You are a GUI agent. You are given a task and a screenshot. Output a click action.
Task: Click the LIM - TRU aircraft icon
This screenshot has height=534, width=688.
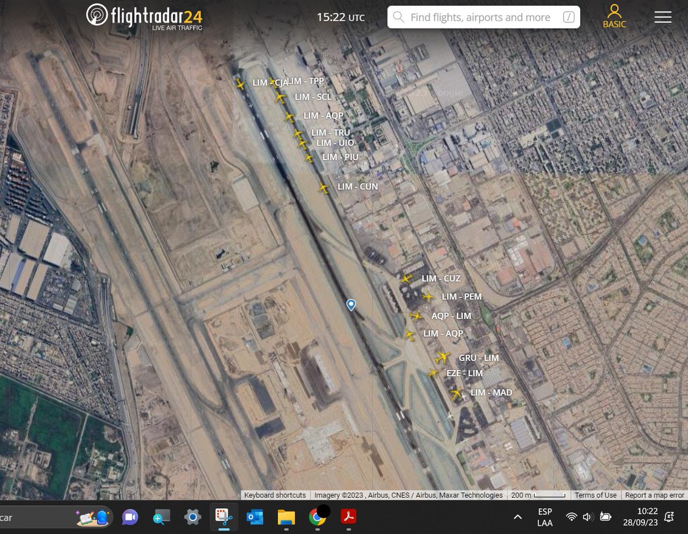[299, 132]
